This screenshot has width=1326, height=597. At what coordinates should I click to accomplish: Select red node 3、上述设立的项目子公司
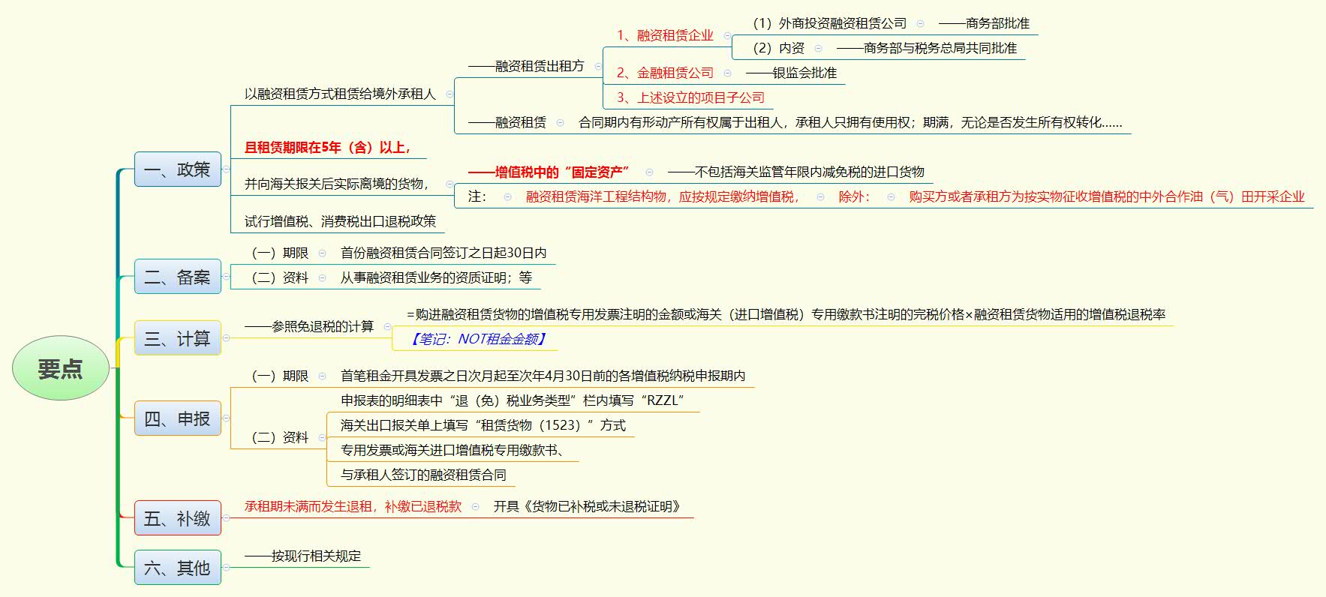click(690, 97)
